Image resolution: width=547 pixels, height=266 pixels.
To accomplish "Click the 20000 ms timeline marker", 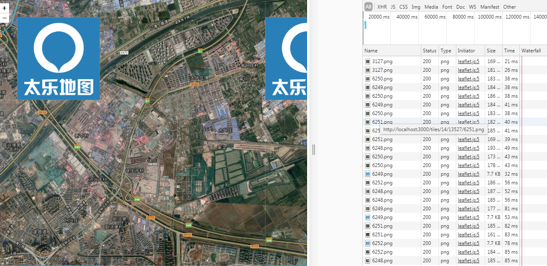I will pos(378,17).
